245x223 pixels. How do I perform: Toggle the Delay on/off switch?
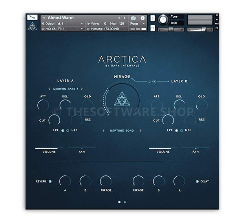[197, 181]
